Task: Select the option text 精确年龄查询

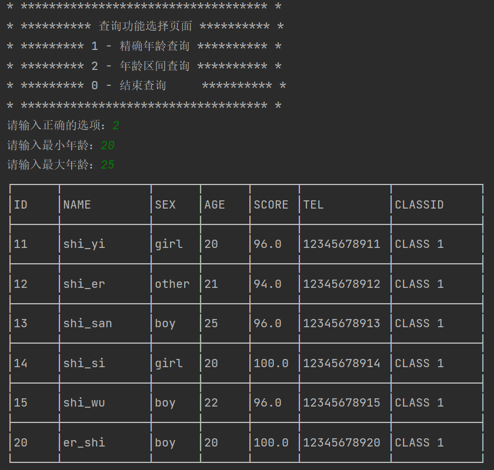Action: [x=155, y=46]
